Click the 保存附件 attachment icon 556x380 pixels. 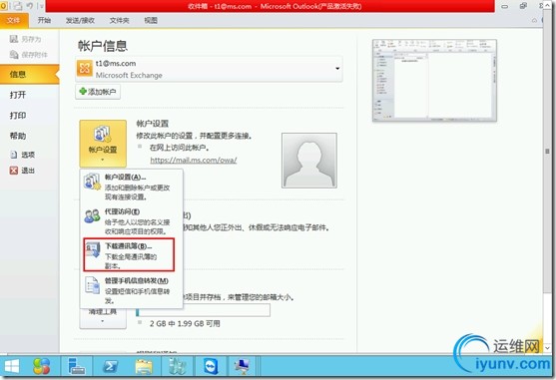pyautogui.click(x=14, y=54)
